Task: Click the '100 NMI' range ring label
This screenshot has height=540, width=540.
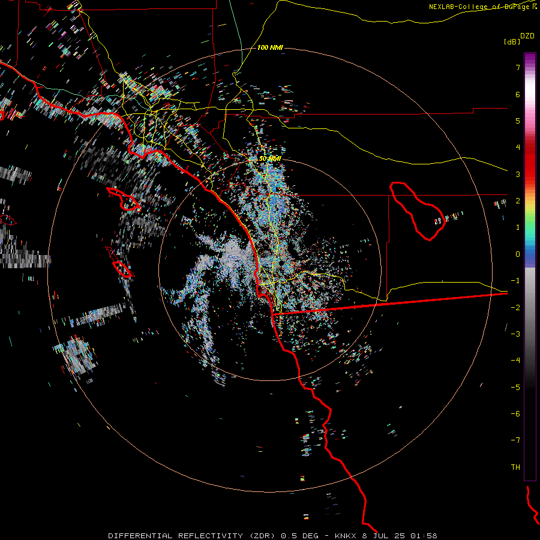Action: 270,47
